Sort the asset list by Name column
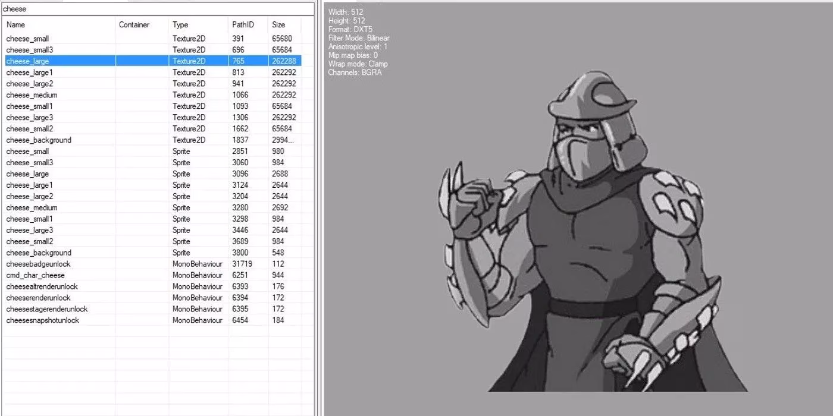The width and height of the screenshot is (833, 416). point(58,25)
